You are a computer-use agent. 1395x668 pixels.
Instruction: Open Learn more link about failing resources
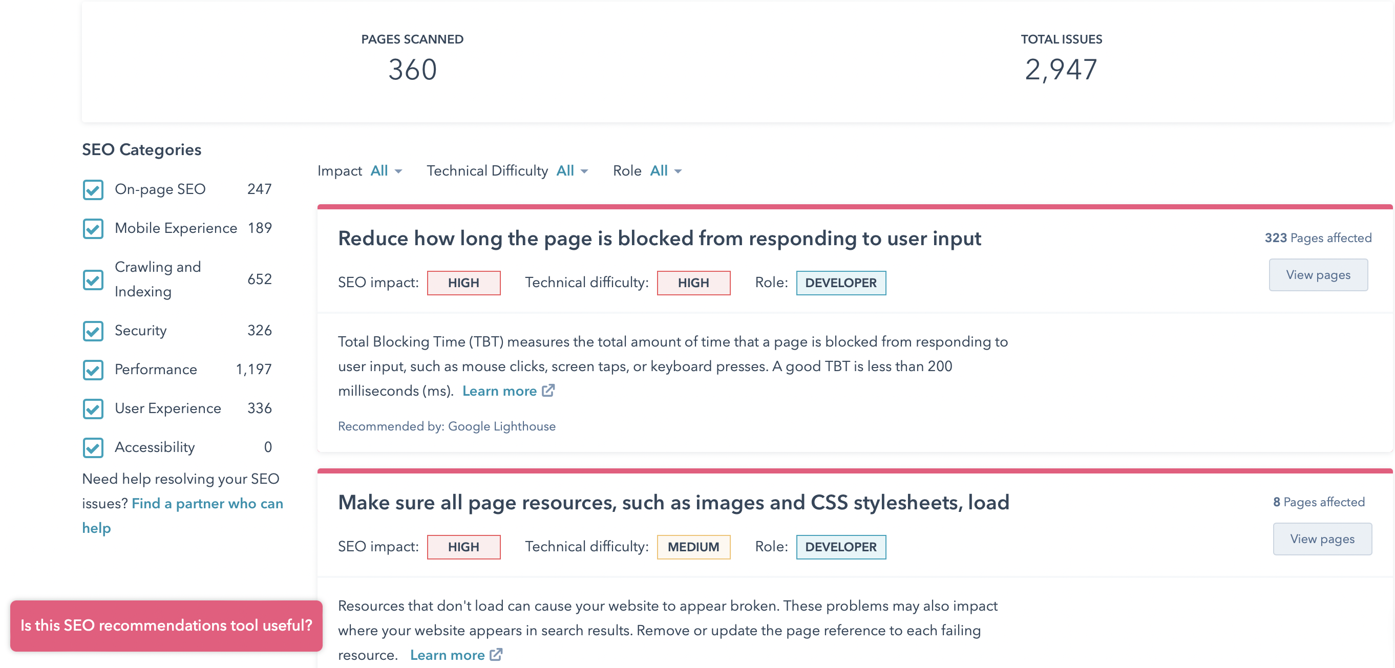[x=447, y=655]
